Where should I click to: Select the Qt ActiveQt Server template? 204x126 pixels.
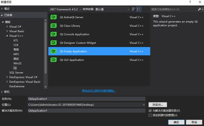(x=99, y=17)
